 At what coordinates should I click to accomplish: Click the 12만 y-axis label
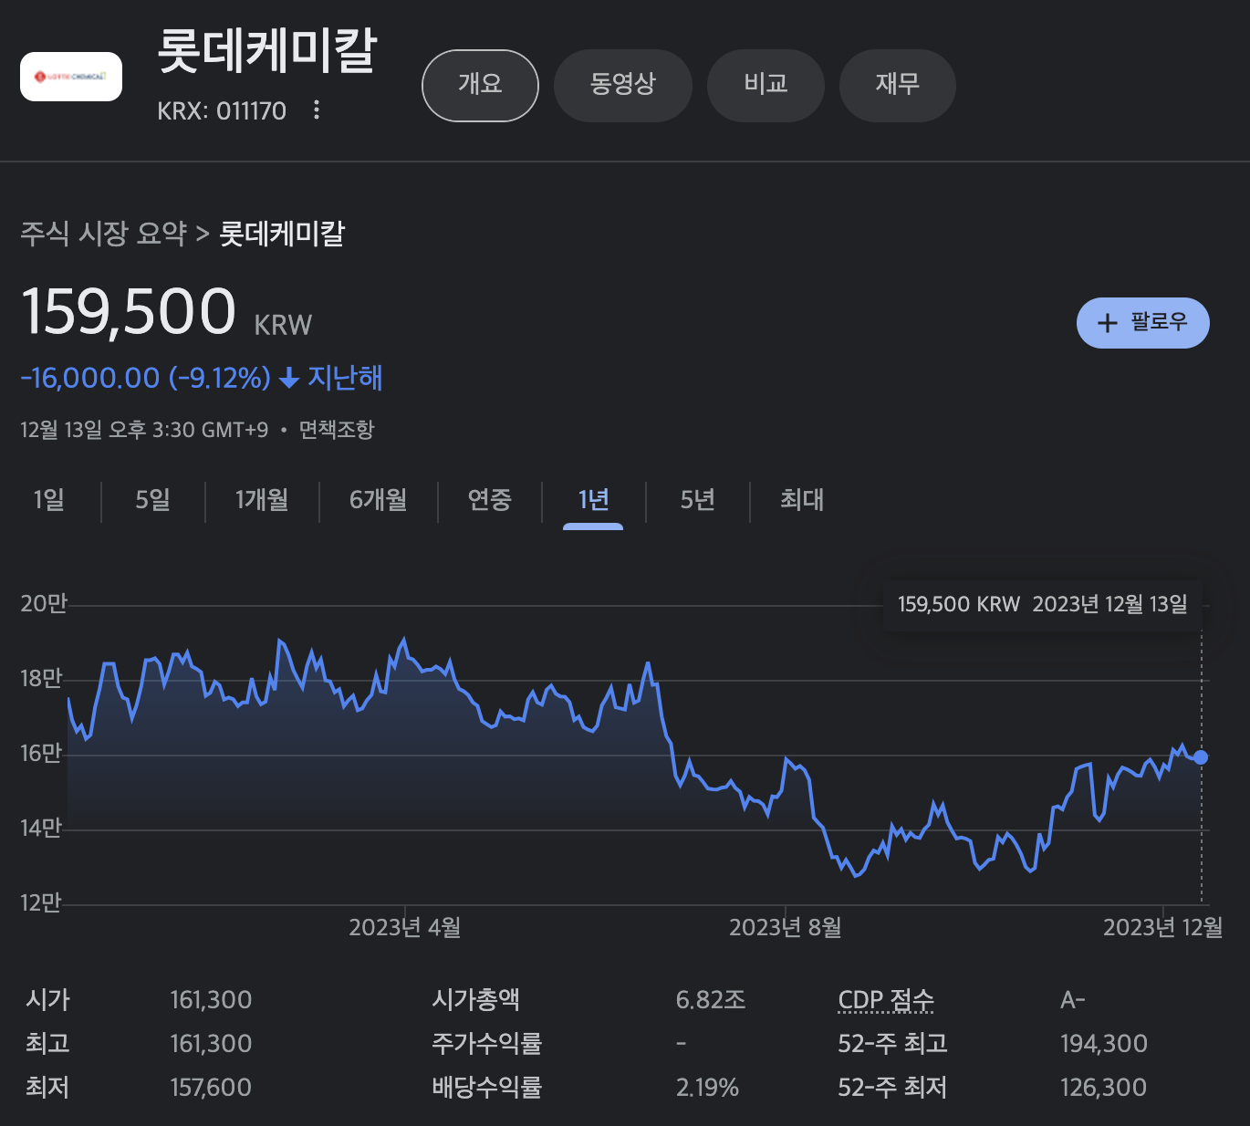coord(40,903)
